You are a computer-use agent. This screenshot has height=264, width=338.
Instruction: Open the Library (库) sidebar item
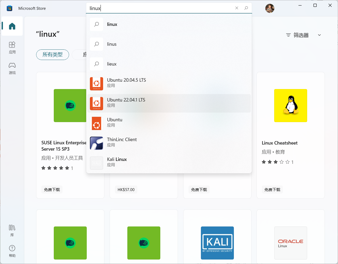pos(12,230)
